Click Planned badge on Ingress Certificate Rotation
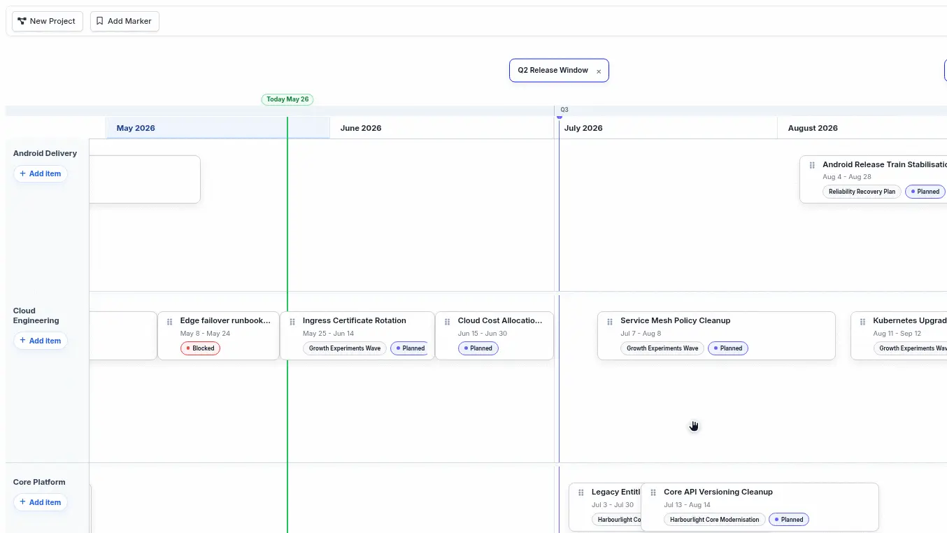Screen dimensions: 947x533 (x=409, y=348)
